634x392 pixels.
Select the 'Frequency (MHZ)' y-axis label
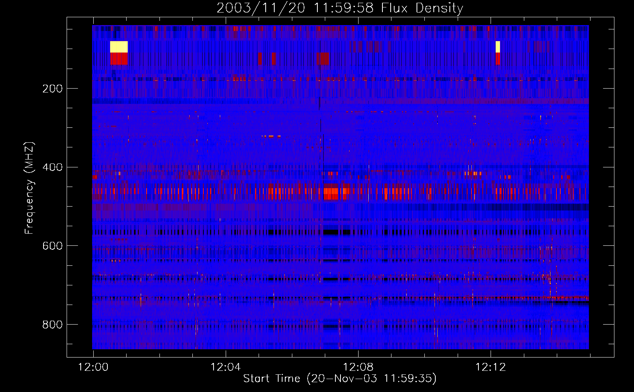pos(29,188)
